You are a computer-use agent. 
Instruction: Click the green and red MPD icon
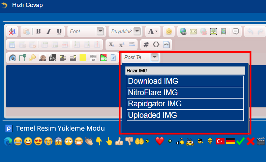(x=103, y=58)
